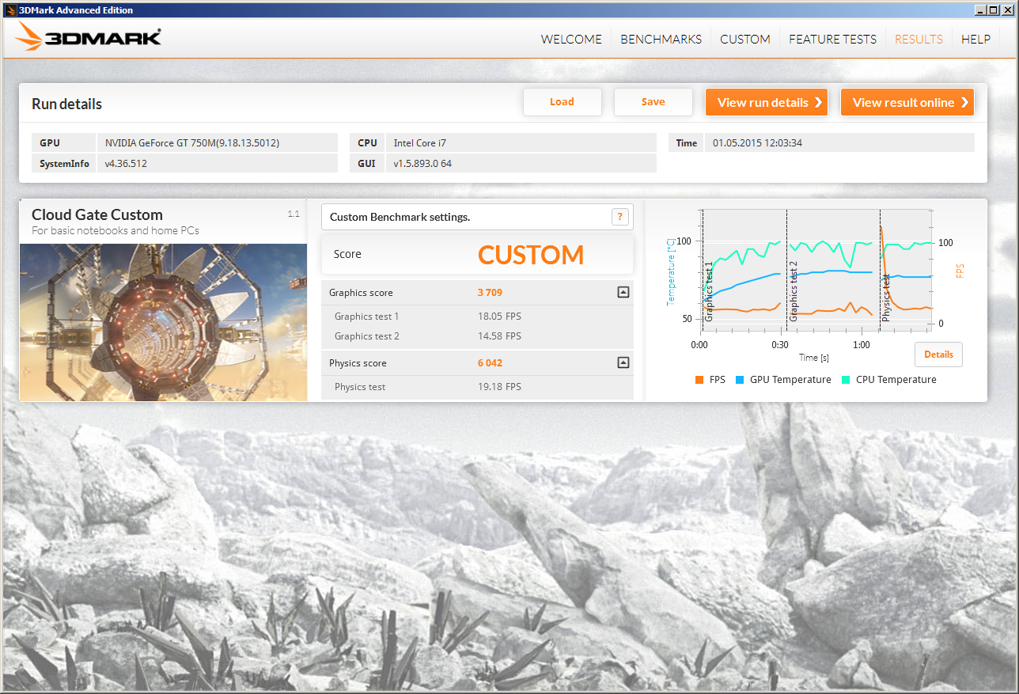Click the CPU Temperature green legend swatch
The height and width of the screenshot is (694, 1019).
coord(845,380)
